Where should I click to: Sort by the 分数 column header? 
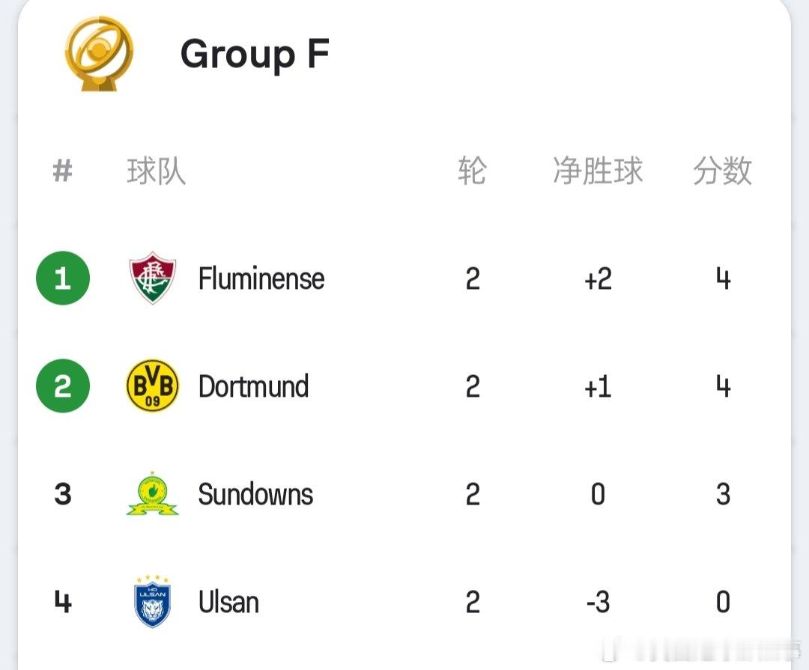tap(722, 171)
